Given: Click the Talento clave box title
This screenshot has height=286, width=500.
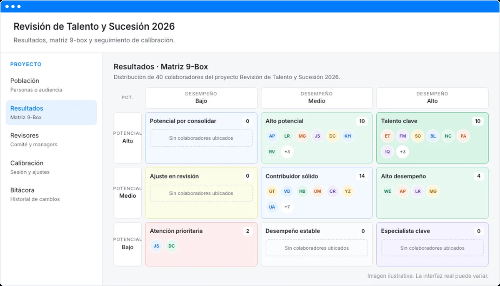Looking at the screenshot, I should point(399,121).
